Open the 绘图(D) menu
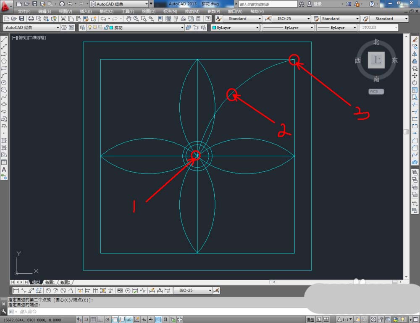Viewport: 420px width, 323px height. (148, 11)
